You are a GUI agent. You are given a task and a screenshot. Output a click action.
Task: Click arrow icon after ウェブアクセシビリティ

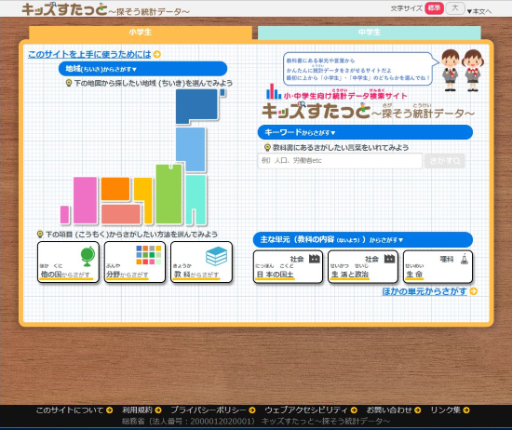354,410
